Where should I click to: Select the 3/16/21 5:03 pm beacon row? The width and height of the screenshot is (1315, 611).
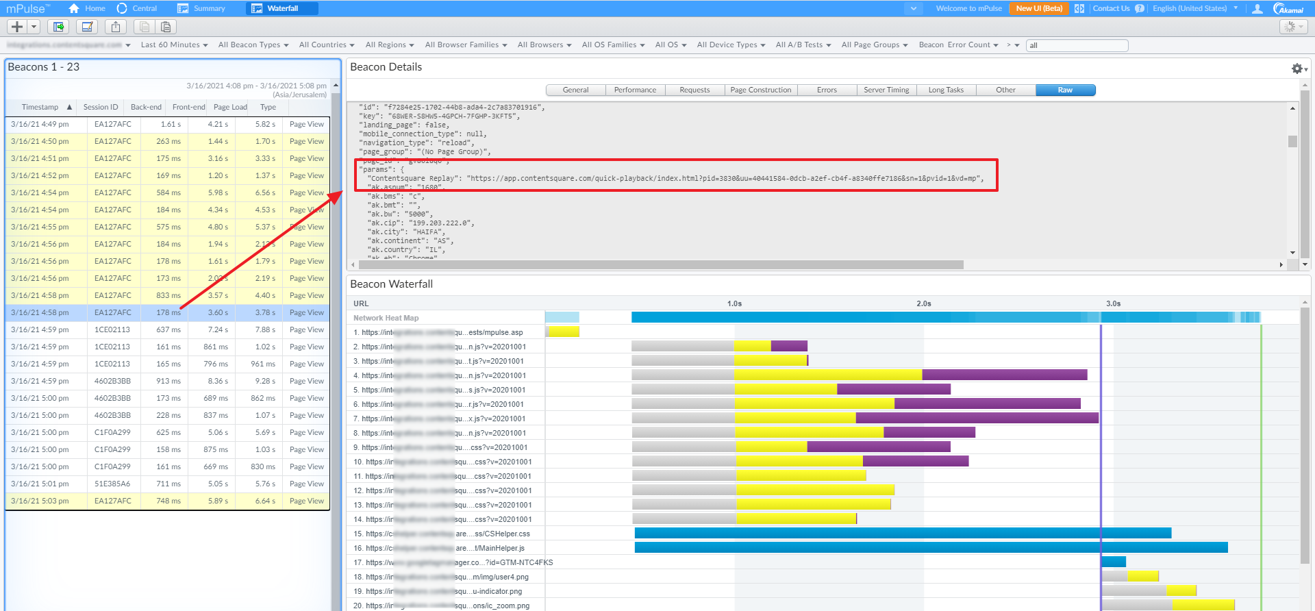(168, 501)
